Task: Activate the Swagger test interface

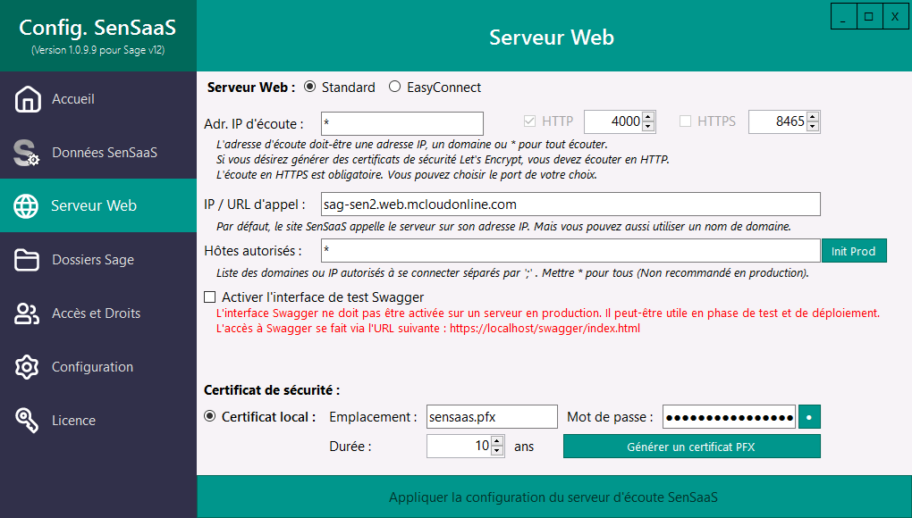Action: point(208,297)
